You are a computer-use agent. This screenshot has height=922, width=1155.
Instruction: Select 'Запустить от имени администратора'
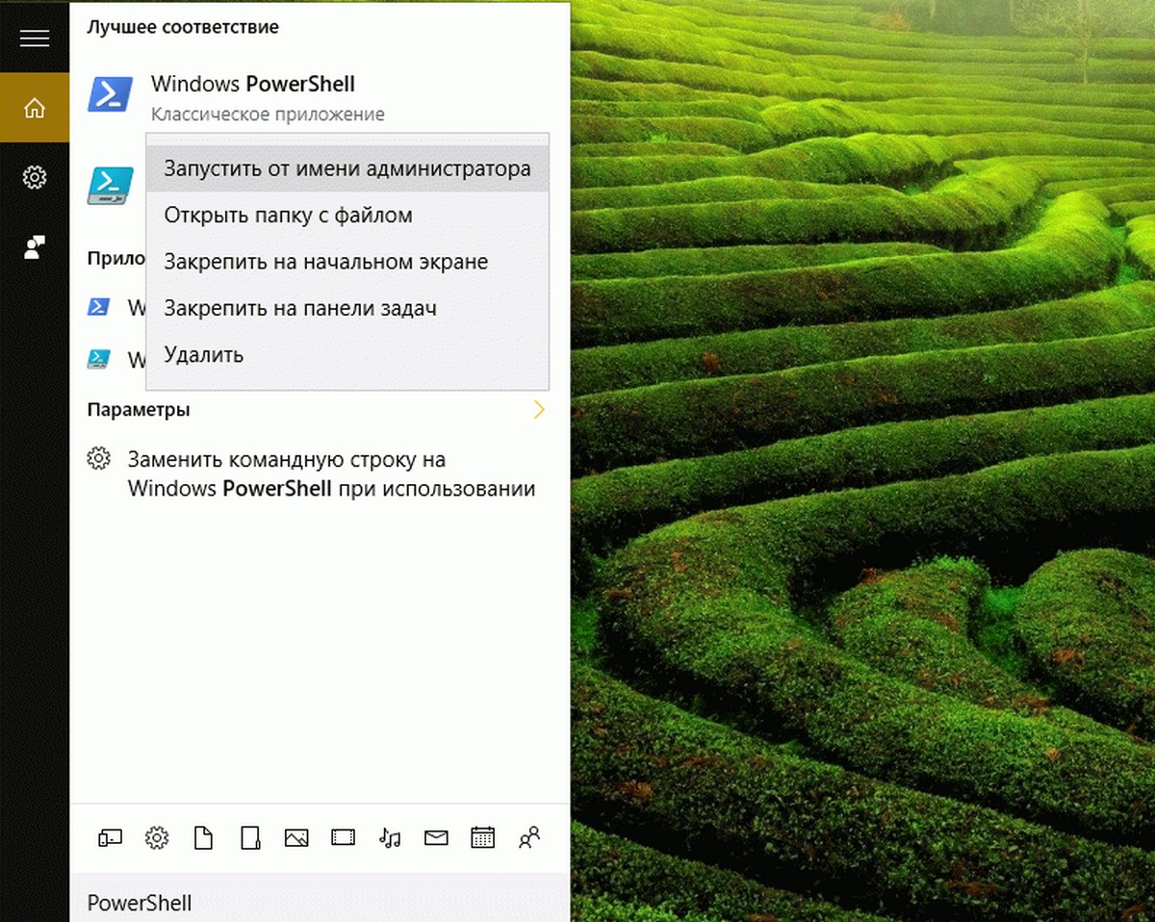347,168
